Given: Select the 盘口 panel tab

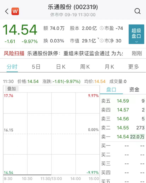Looking at the screenshot, I should pos(111,90).
